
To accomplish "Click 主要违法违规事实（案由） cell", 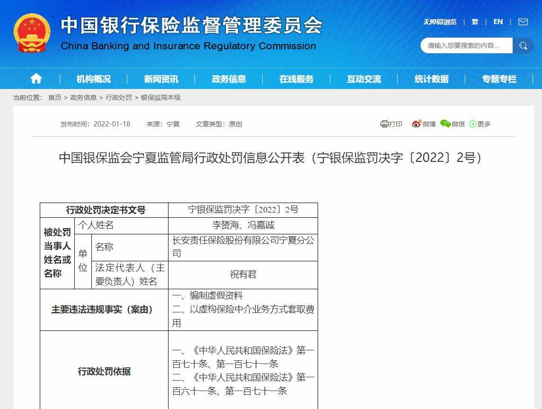I will pyautogui.click(x=105, y=310).
